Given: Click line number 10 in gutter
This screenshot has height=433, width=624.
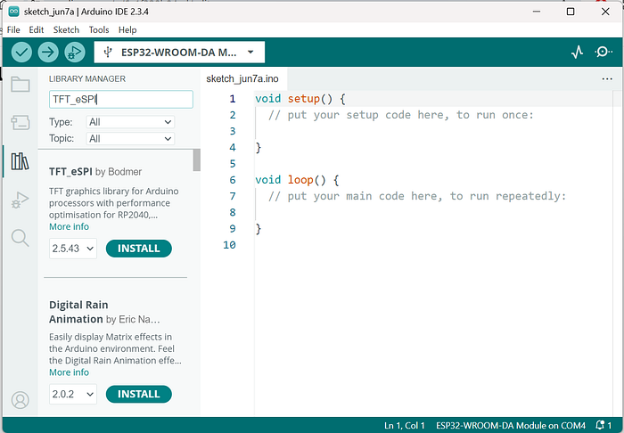Looking at the screenshot, I should pyautogui.click(x=229, y=245).
